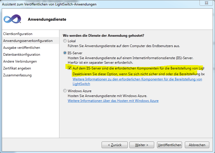Jump to the Zusammenfassung step

coord(17,75)
